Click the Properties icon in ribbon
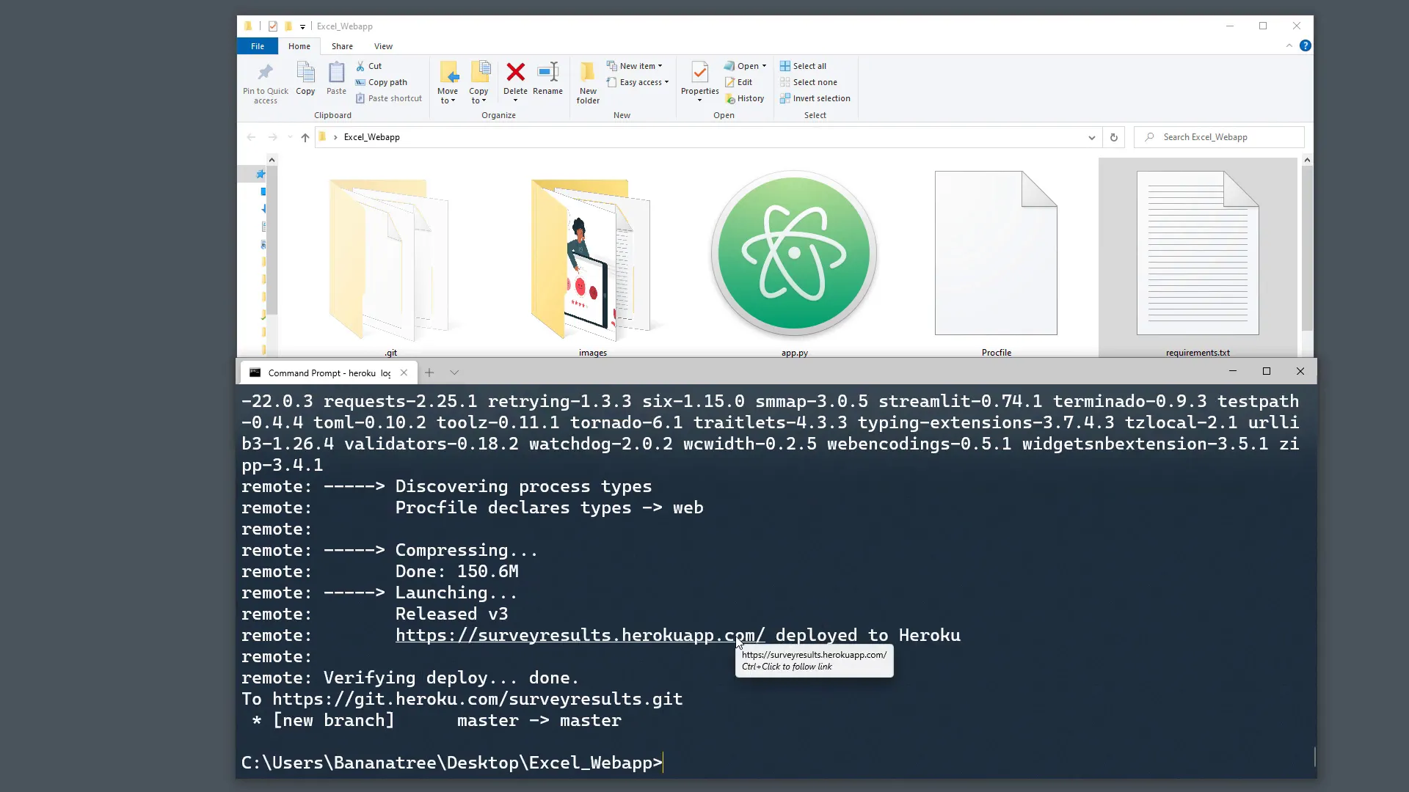 [699, 73]
